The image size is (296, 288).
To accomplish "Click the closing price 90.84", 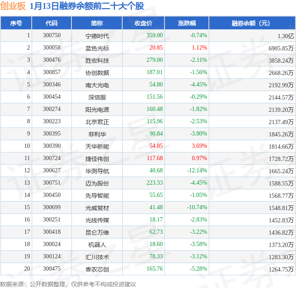I will pos(156,134).
